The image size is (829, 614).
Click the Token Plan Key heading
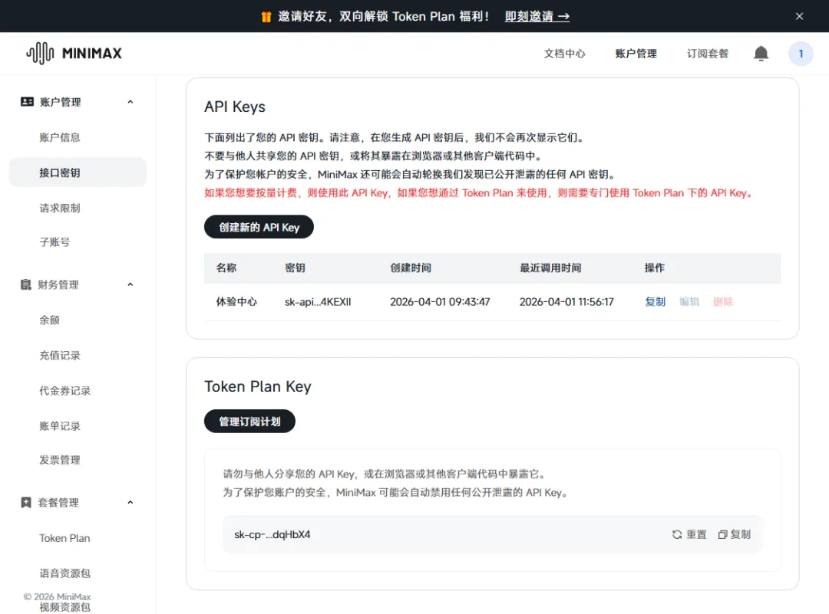coord(258,386)
